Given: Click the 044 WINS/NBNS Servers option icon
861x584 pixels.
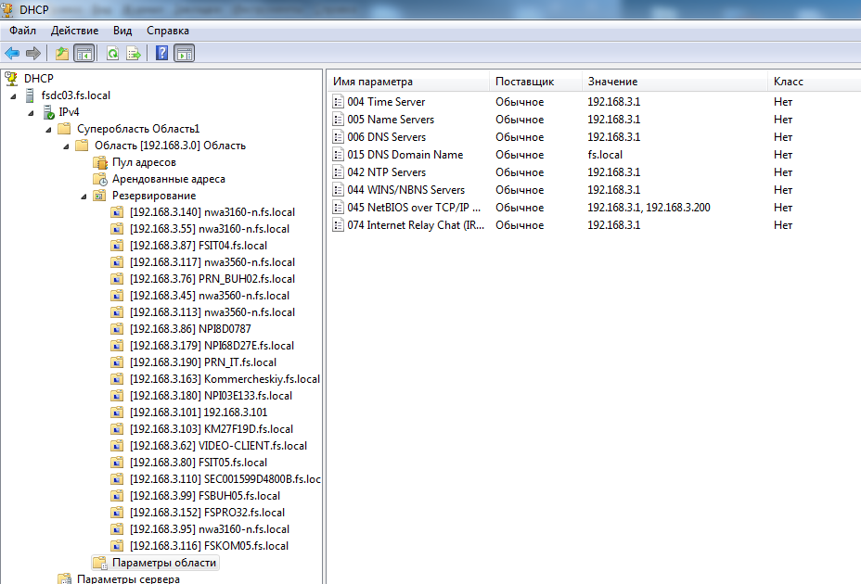Looking at the screenshot, I should click(x=339, y=189).
